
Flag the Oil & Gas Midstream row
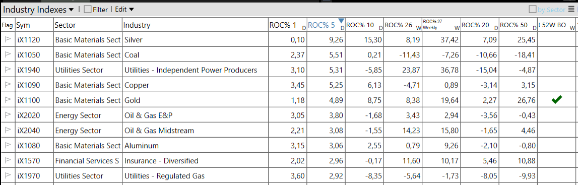(x=8, y=131)
